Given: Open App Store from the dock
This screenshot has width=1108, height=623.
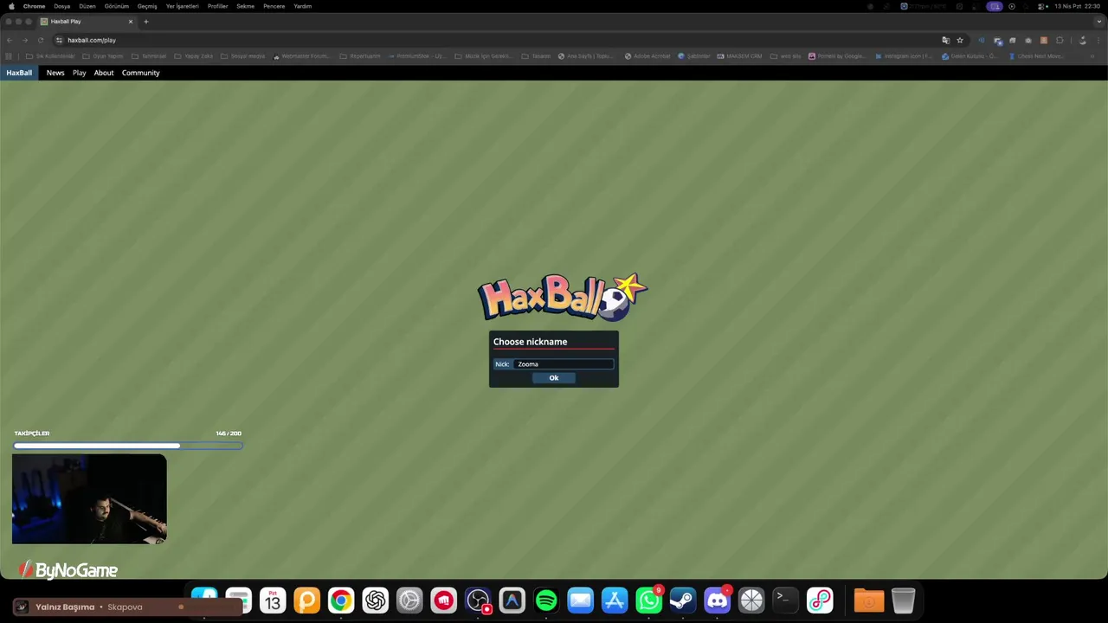Looking at the screenshot, I should tap(615, 601).
